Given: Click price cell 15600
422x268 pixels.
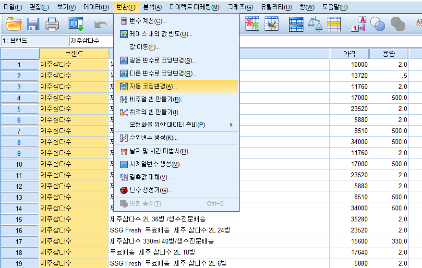Looking at the screenshot, I should point(349,241).
